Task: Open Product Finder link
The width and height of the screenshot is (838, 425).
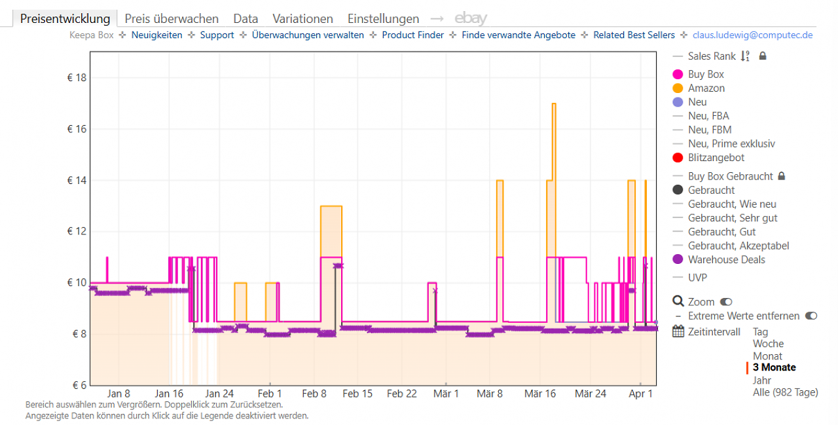Action: pos(413,35)
